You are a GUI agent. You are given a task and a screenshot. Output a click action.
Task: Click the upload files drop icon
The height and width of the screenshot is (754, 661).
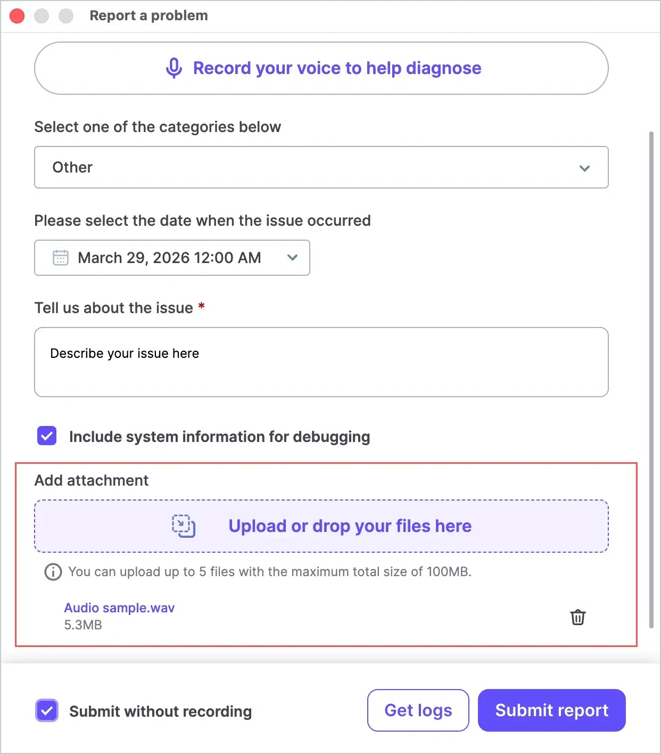coord(184,526)
